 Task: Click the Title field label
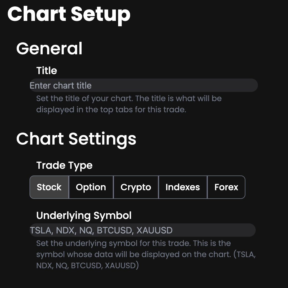(47, 71)
